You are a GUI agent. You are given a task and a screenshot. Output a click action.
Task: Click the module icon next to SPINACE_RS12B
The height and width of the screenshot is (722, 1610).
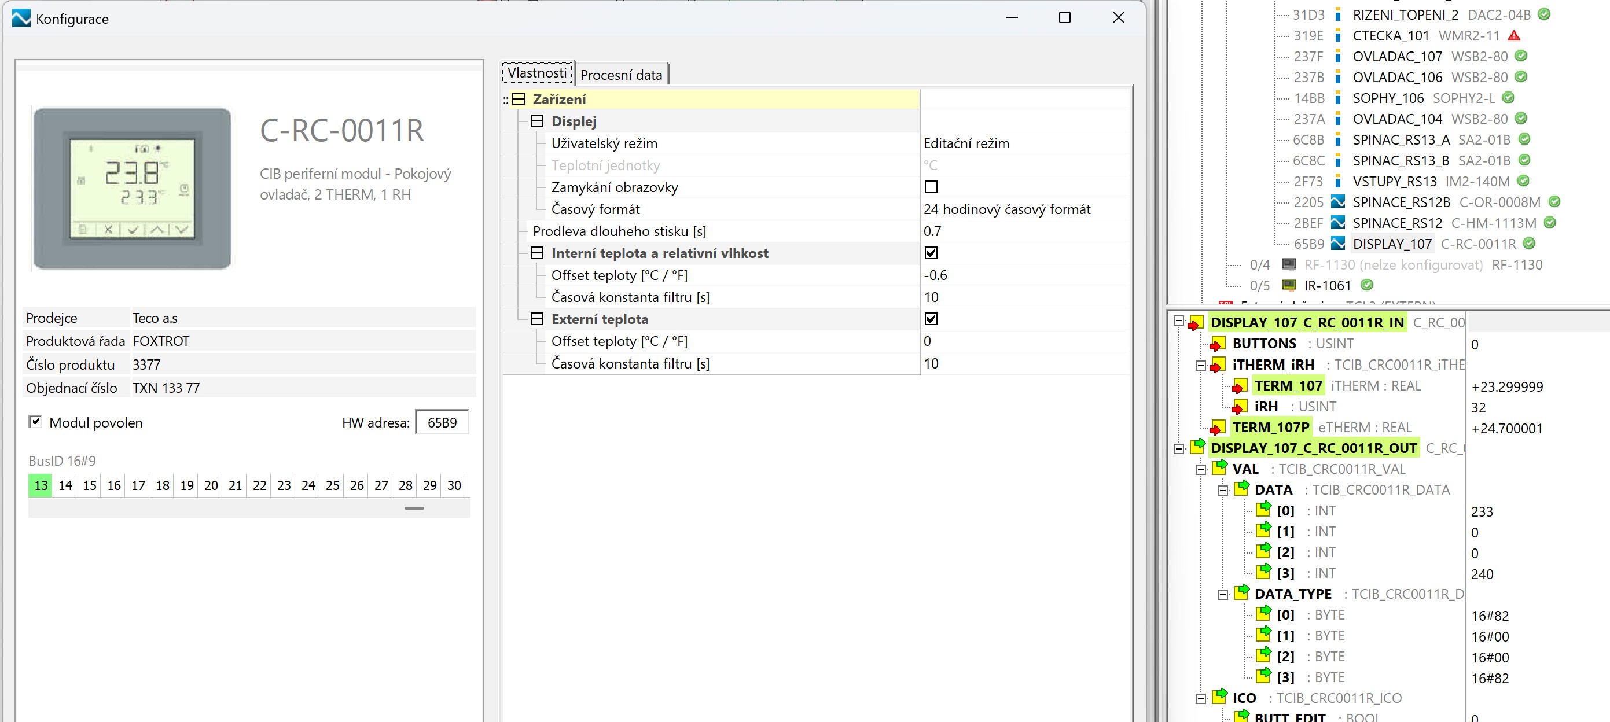pyautogui.click(x=1338, y=202)
